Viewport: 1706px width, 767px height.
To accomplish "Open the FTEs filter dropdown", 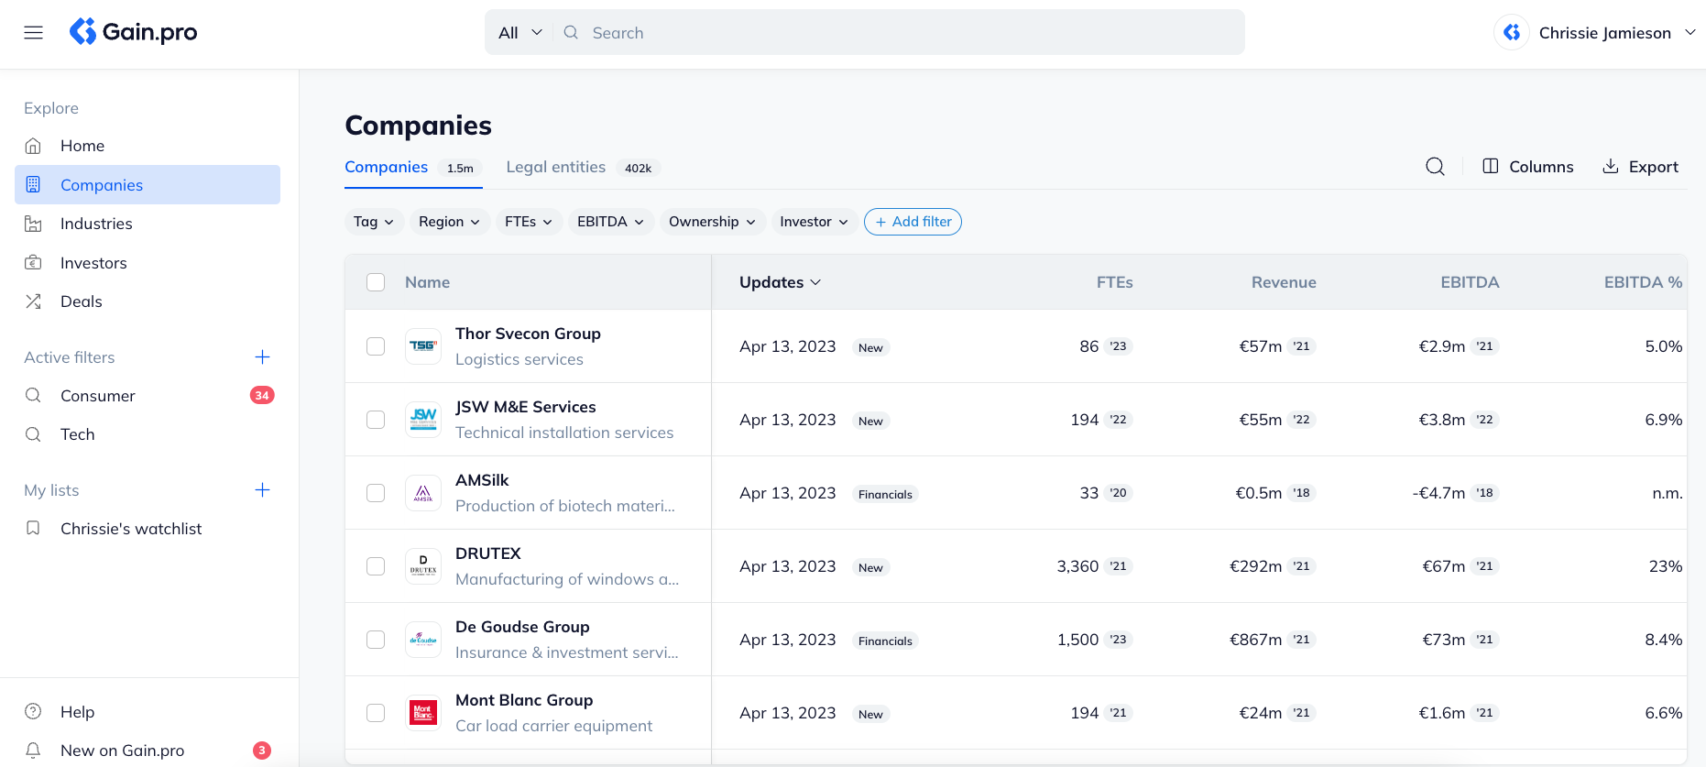I will pyautogui.click(x=529, y=222).
